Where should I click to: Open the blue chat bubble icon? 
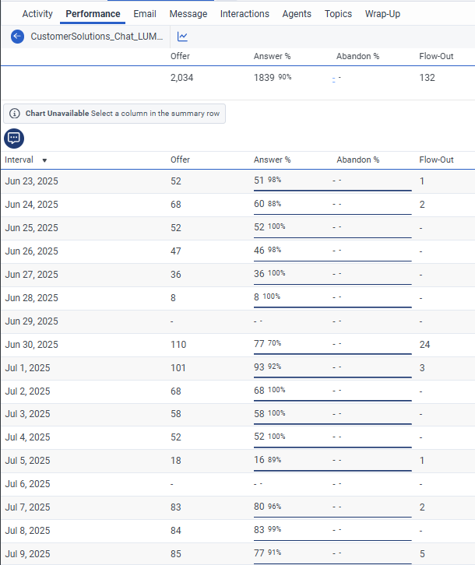pyautogui.click(x=14, y=139)
